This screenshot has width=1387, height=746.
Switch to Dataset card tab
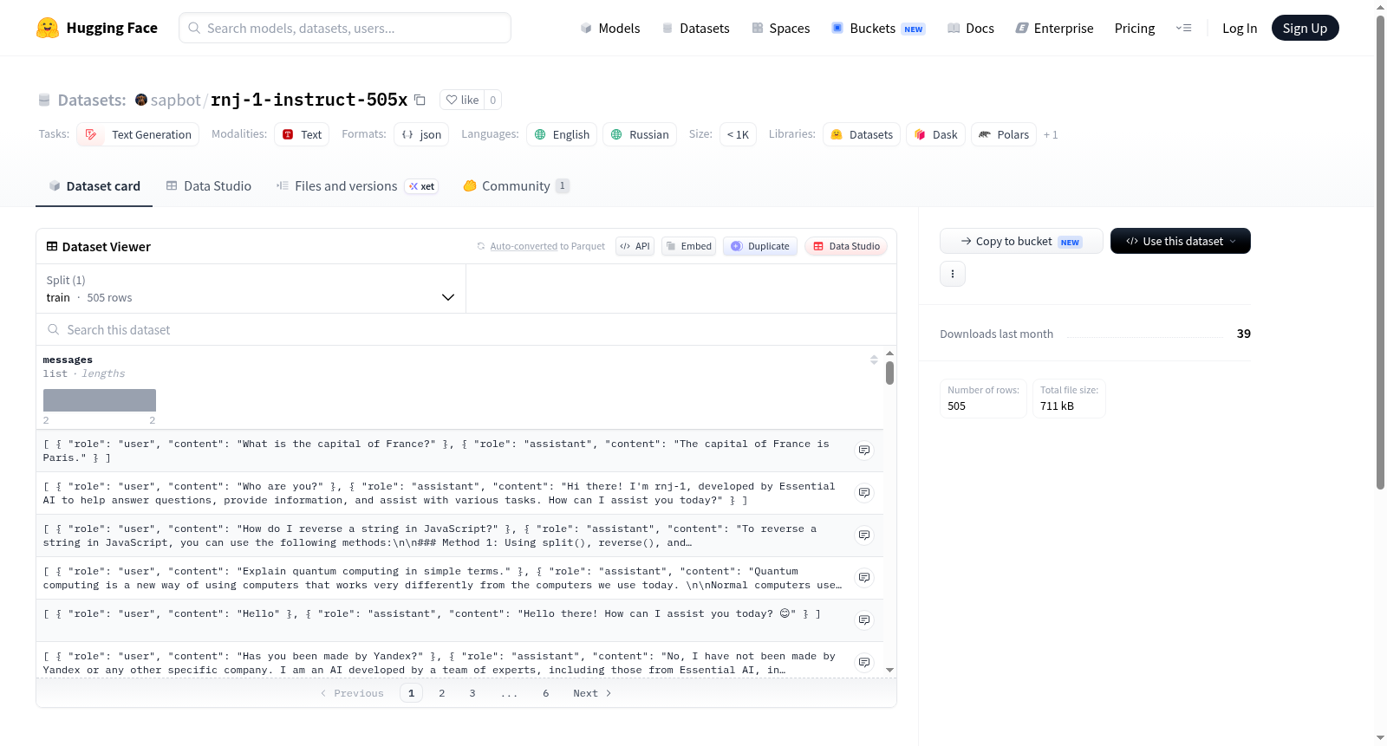click(x=94, y=185)
